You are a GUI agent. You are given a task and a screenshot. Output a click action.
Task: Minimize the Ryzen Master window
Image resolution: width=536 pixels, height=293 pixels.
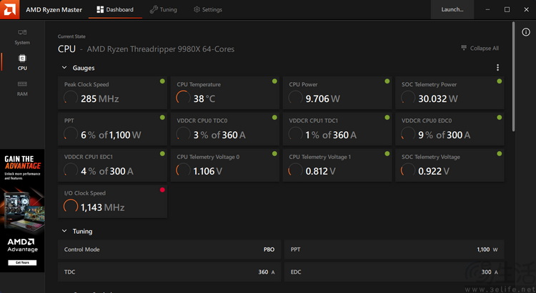click(488, 9)
